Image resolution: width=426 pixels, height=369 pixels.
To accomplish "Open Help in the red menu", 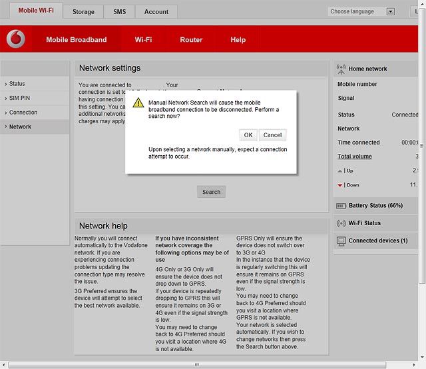I will pyautogui.click(x=238, y=40).
